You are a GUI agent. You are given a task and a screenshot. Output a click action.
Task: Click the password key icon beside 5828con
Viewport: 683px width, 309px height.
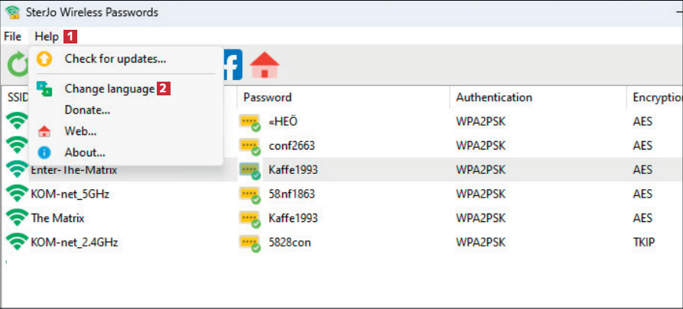[x=250, y=243]
